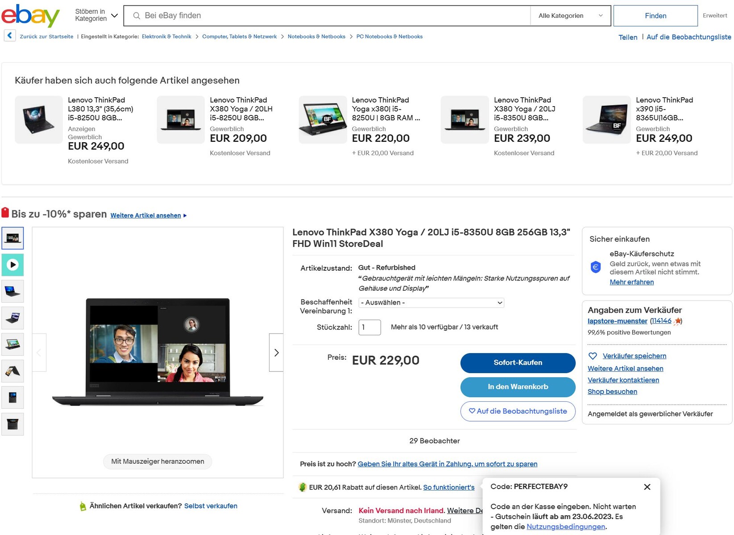This screenshot has height=535, width=734.
Task: Open the Notebooks & Netbooks breadcrumb
Action: (316, 37)
